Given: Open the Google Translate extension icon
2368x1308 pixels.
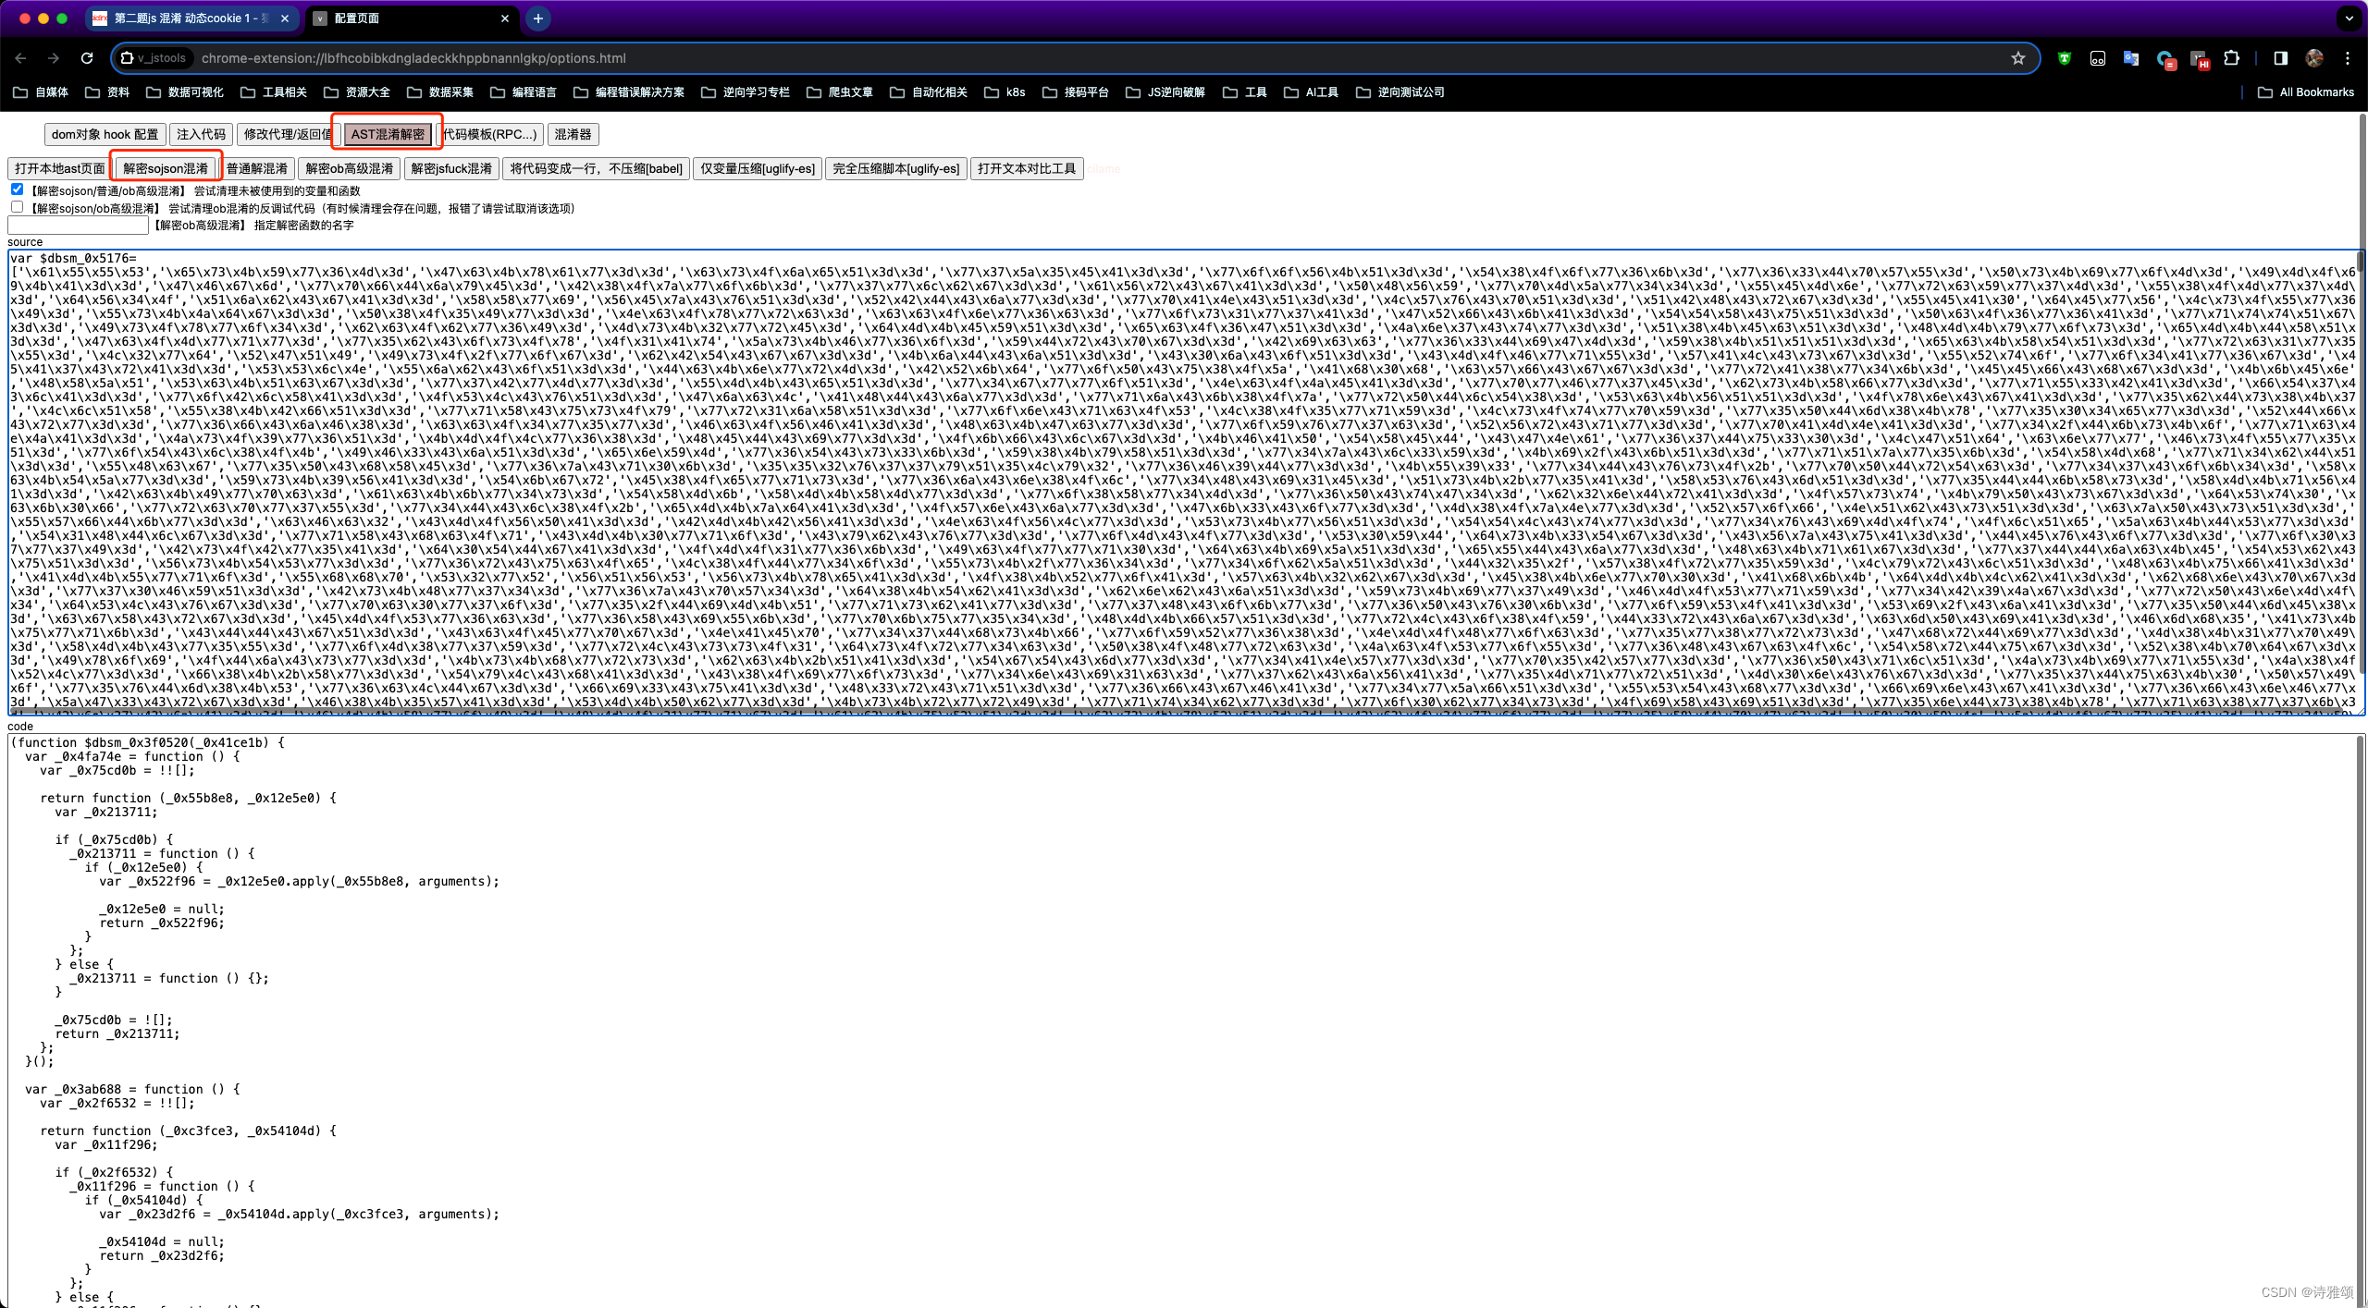Looking at the screenshot, I should pos(2131,58).
